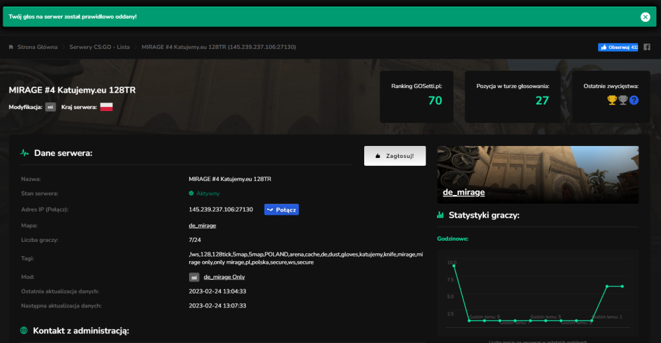Open the de_mirage caption link on thumbnail
This screenshot has height=343, width=661.
coord(463,192)
